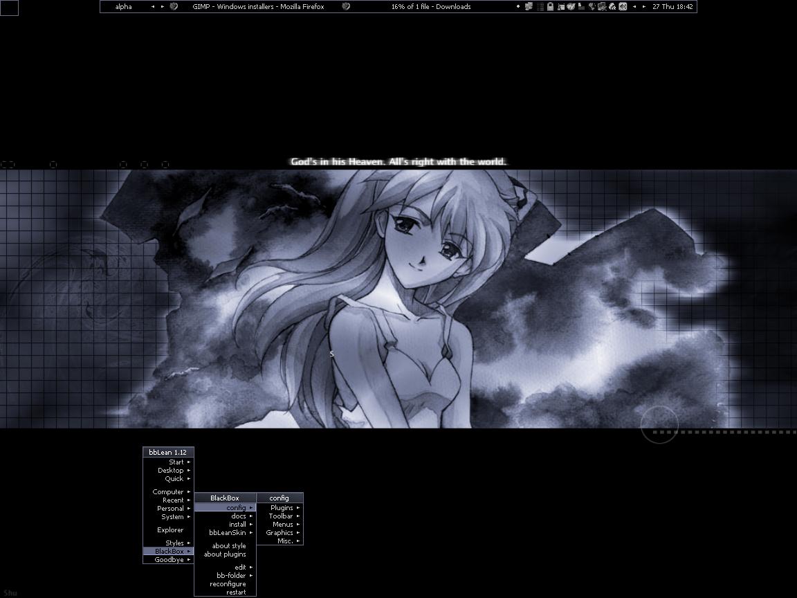Go to next workspace arrow beside alpha
The width and height of the screenshot is (797, 598).
[163, 7]
